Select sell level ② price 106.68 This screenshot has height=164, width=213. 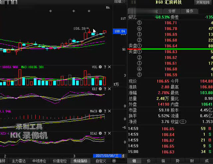pyautogui.click(x=171, y=40)
